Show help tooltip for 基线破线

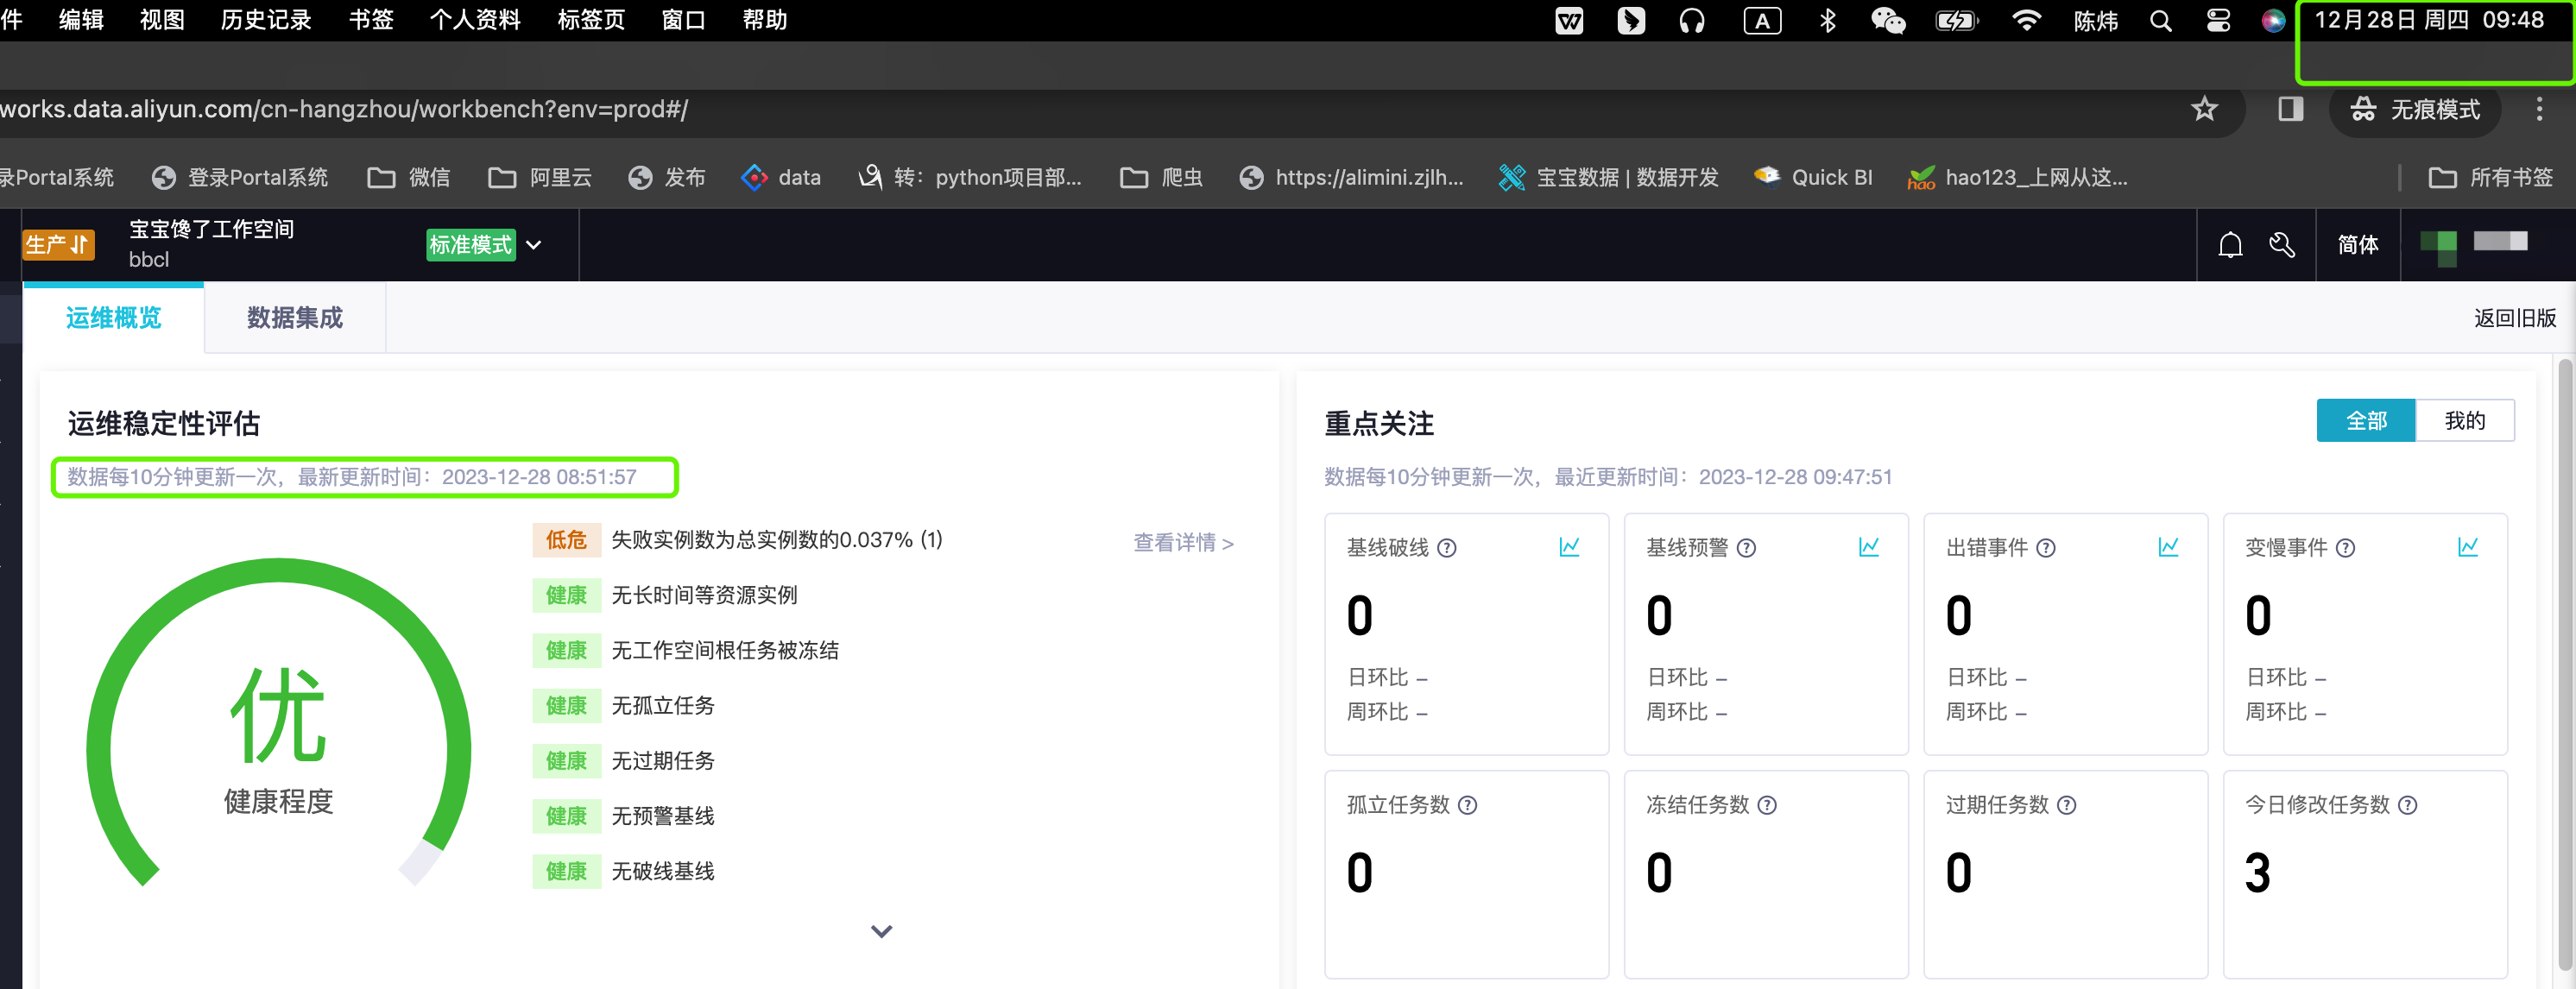[x=1447, y=548]
